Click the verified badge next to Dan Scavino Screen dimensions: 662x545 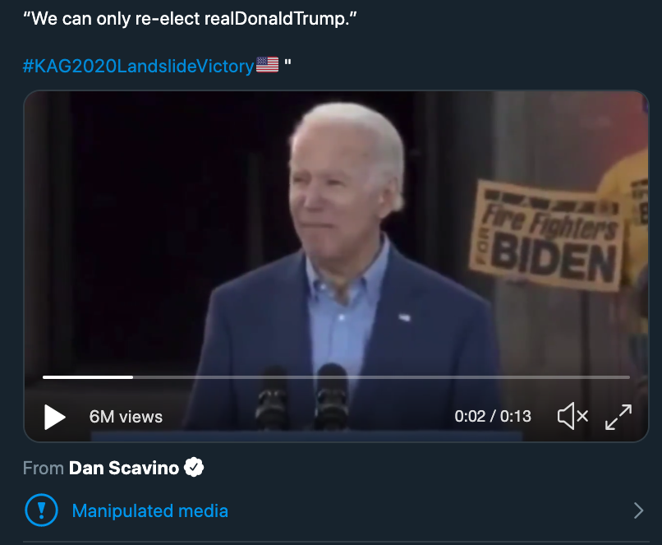click(x=194, y=468)
